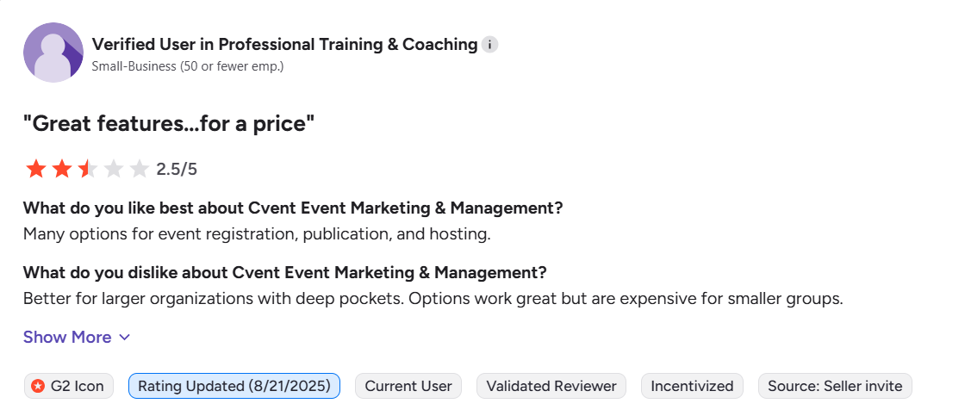
Task: Click the purple user avatar icon
Action: [x=53, y=53]
